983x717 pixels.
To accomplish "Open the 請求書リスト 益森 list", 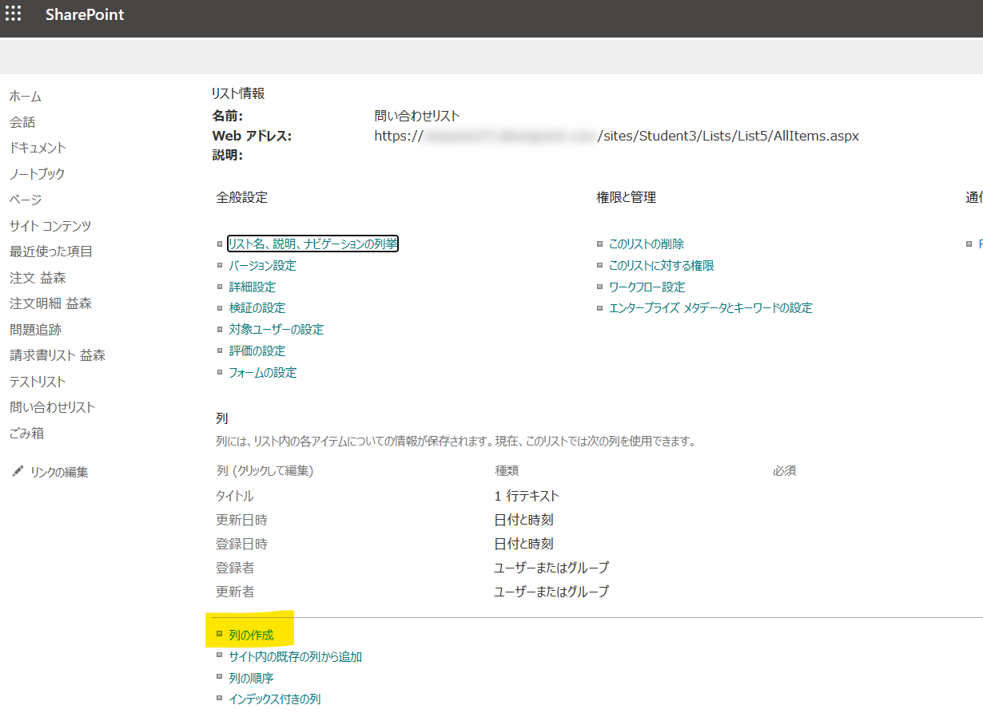I will pos(58,355).
